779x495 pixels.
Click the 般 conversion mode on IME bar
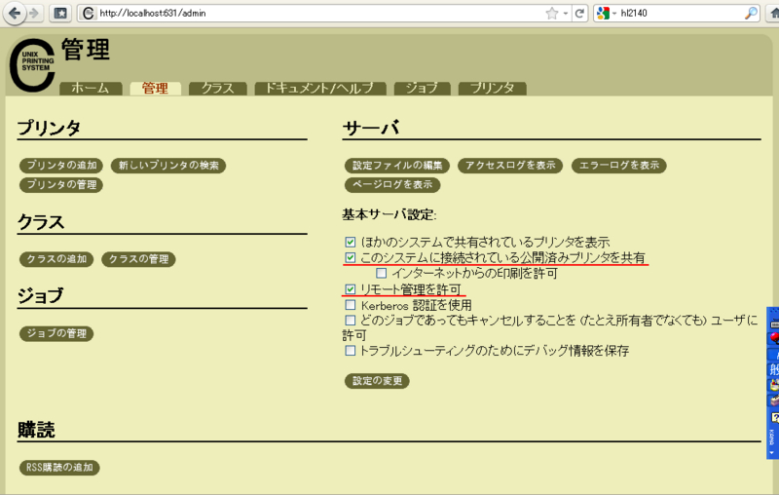click(773, 369)
